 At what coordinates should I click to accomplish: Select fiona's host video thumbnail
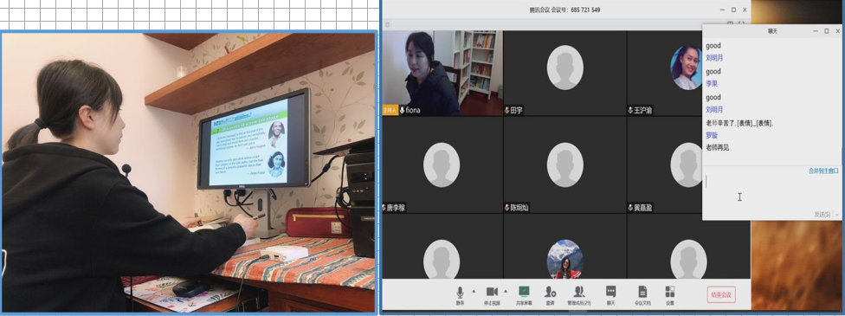point(442,73)
